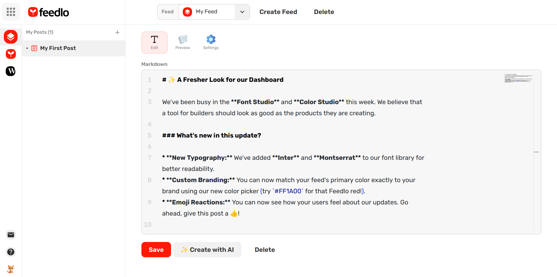Open the WordPress icon in sidebar
The height and width of the screenshot is (277, 557).
11,71
